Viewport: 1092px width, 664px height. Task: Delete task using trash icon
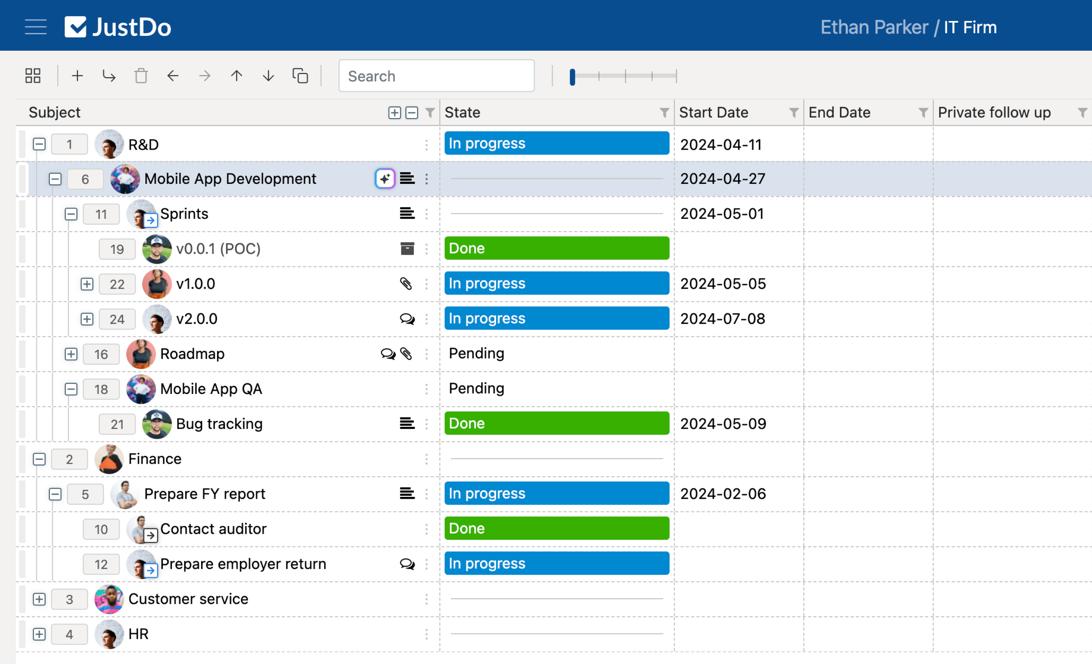[141, 76]
